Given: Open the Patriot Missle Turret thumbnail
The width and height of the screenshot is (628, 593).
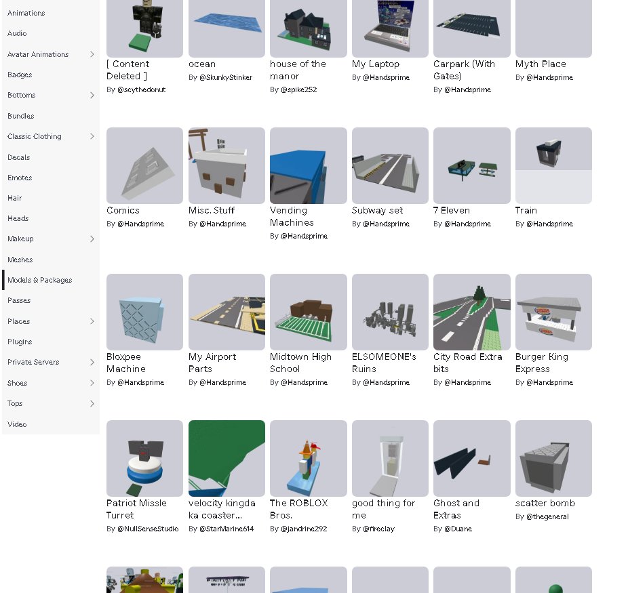Looking at the screenshot, I should click(144, 459).
